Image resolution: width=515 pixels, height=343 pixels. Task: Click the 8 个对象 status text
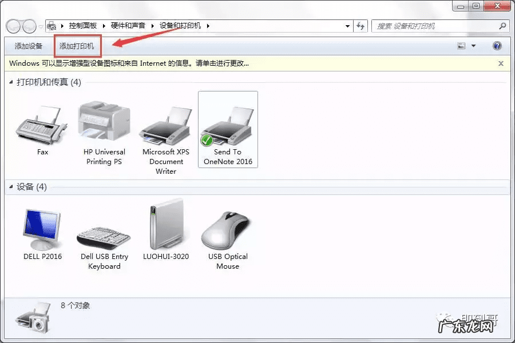(75, 306)
